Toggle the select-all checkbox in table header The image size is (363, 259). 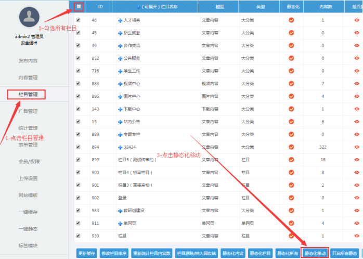click(79, 7)
